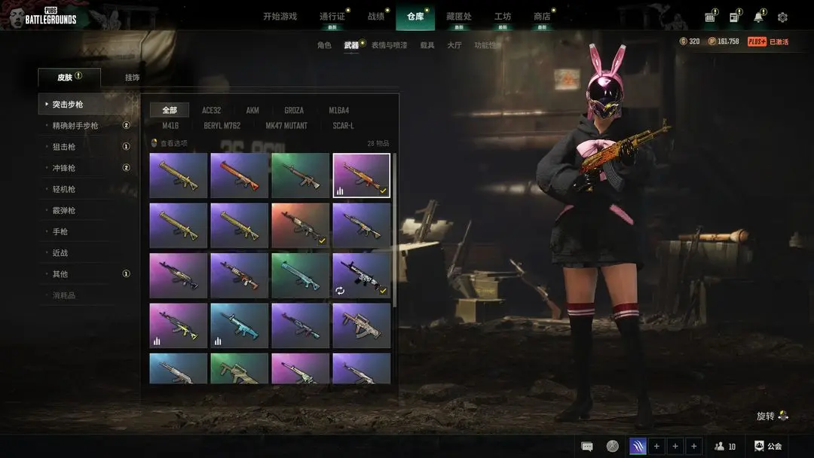Click the first plus slot after the wave icon
The width and height of the screenshot is (814, 458).
tap(656, 446)
